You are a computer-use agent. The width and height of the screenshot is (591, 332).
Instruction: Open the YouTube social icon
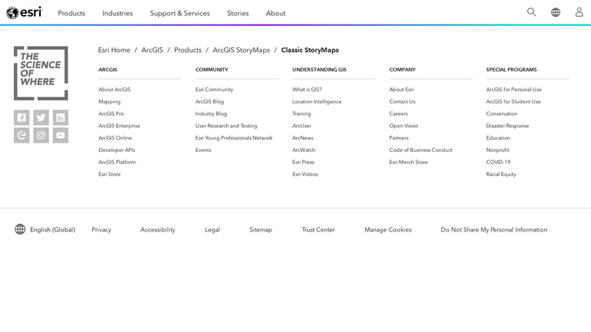point(61,136)
